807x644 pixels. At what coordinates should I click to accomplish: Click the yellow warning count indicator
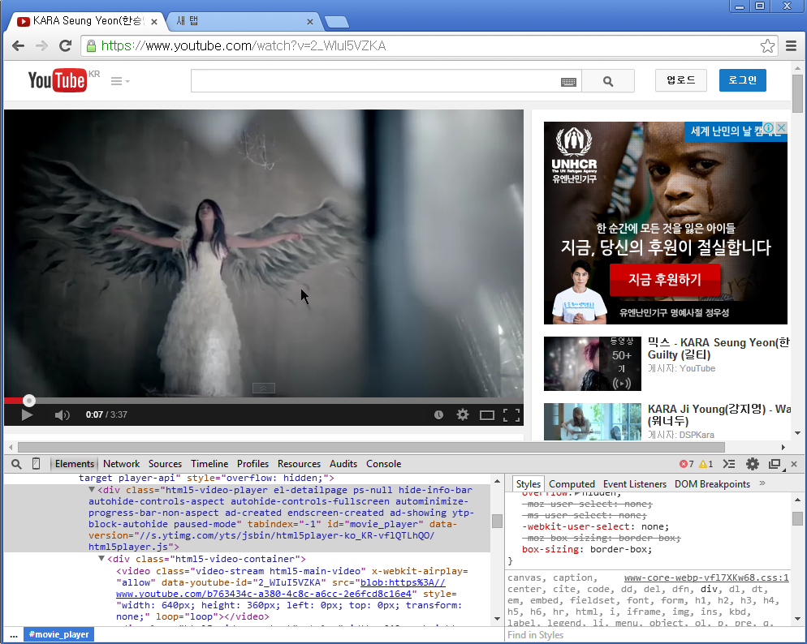pyautogui.click(x=706, y=464)
